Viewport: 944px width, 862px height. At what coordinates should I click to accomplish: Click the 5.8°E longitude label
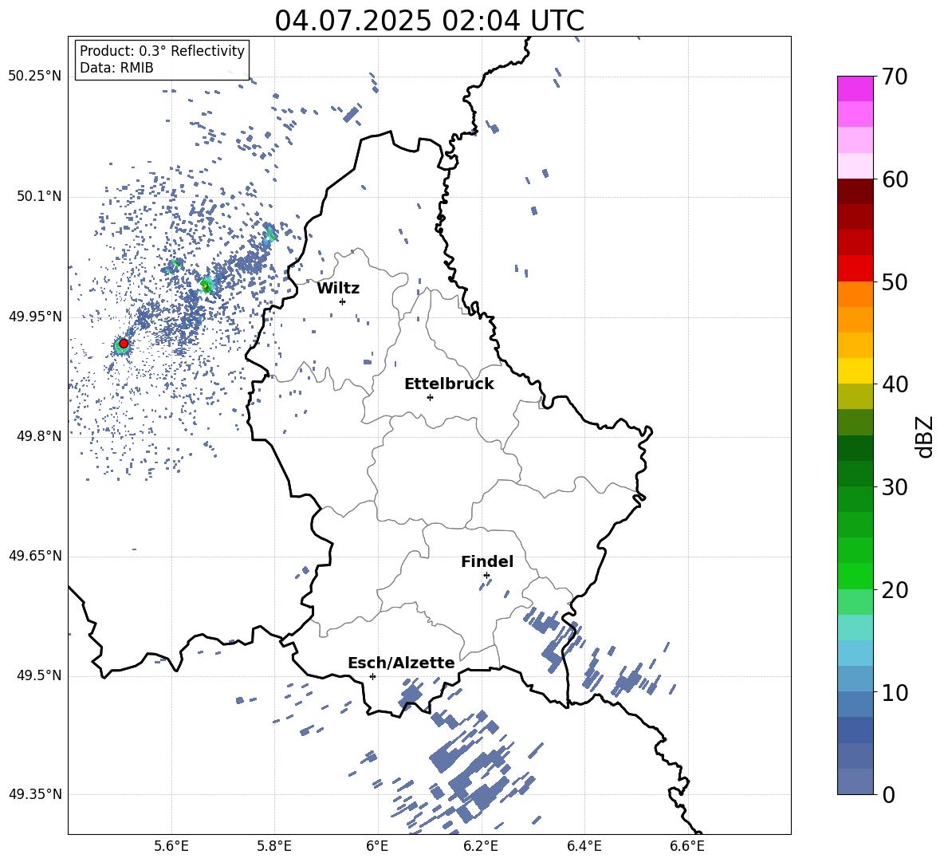[x=274, y=846]
